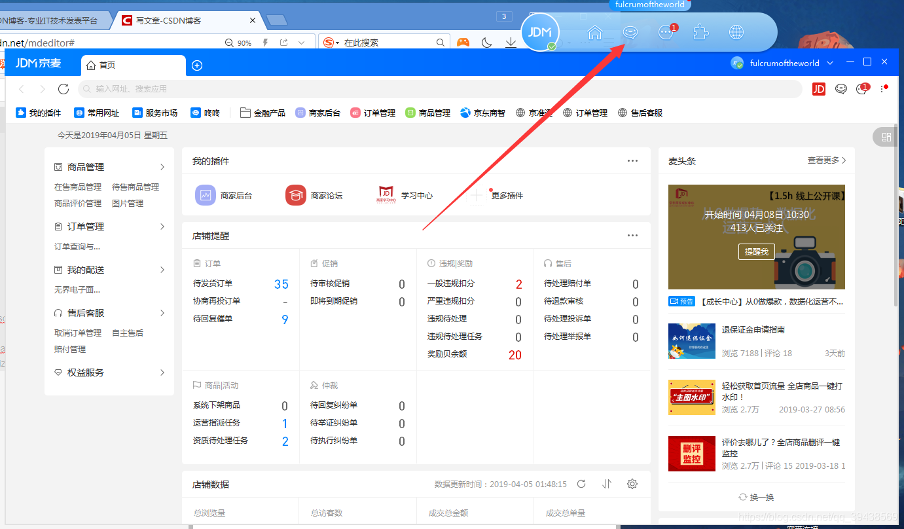Open 订单管理 bookmark with red icon

click(373, 113)
